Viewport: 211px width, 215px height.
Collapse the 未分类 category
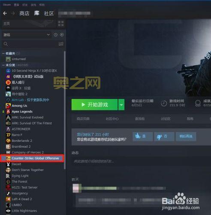pyautogui.click(x=3, y=65)
